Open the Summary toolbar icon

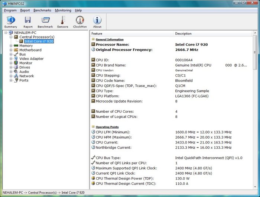[11, 22]
